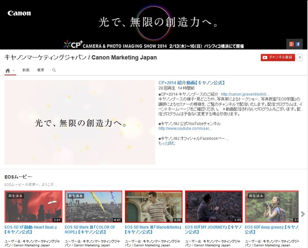Open EOS 6D deep green title link
This screenshot has width=308, height=248.
(271, 230)
